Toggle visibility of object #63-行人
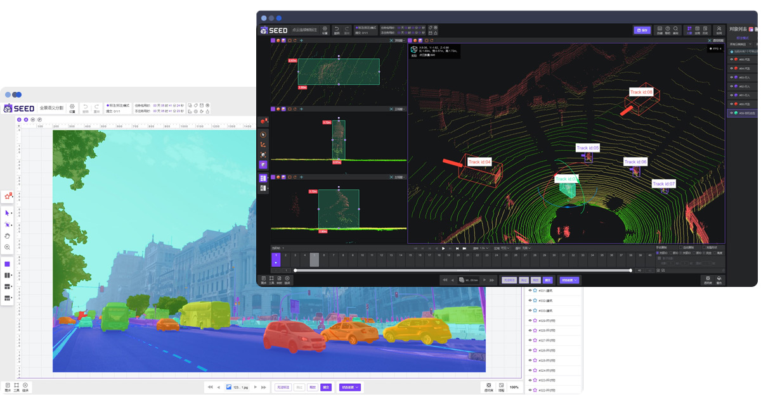This screenshot has width=761, height=406. pos(731,77)
